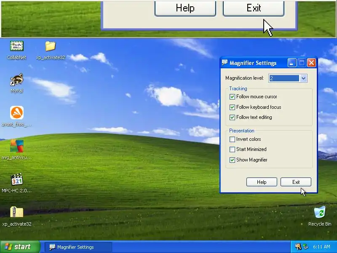Select the avg_antivirus installer icon
337x253 pixels.
17,146
